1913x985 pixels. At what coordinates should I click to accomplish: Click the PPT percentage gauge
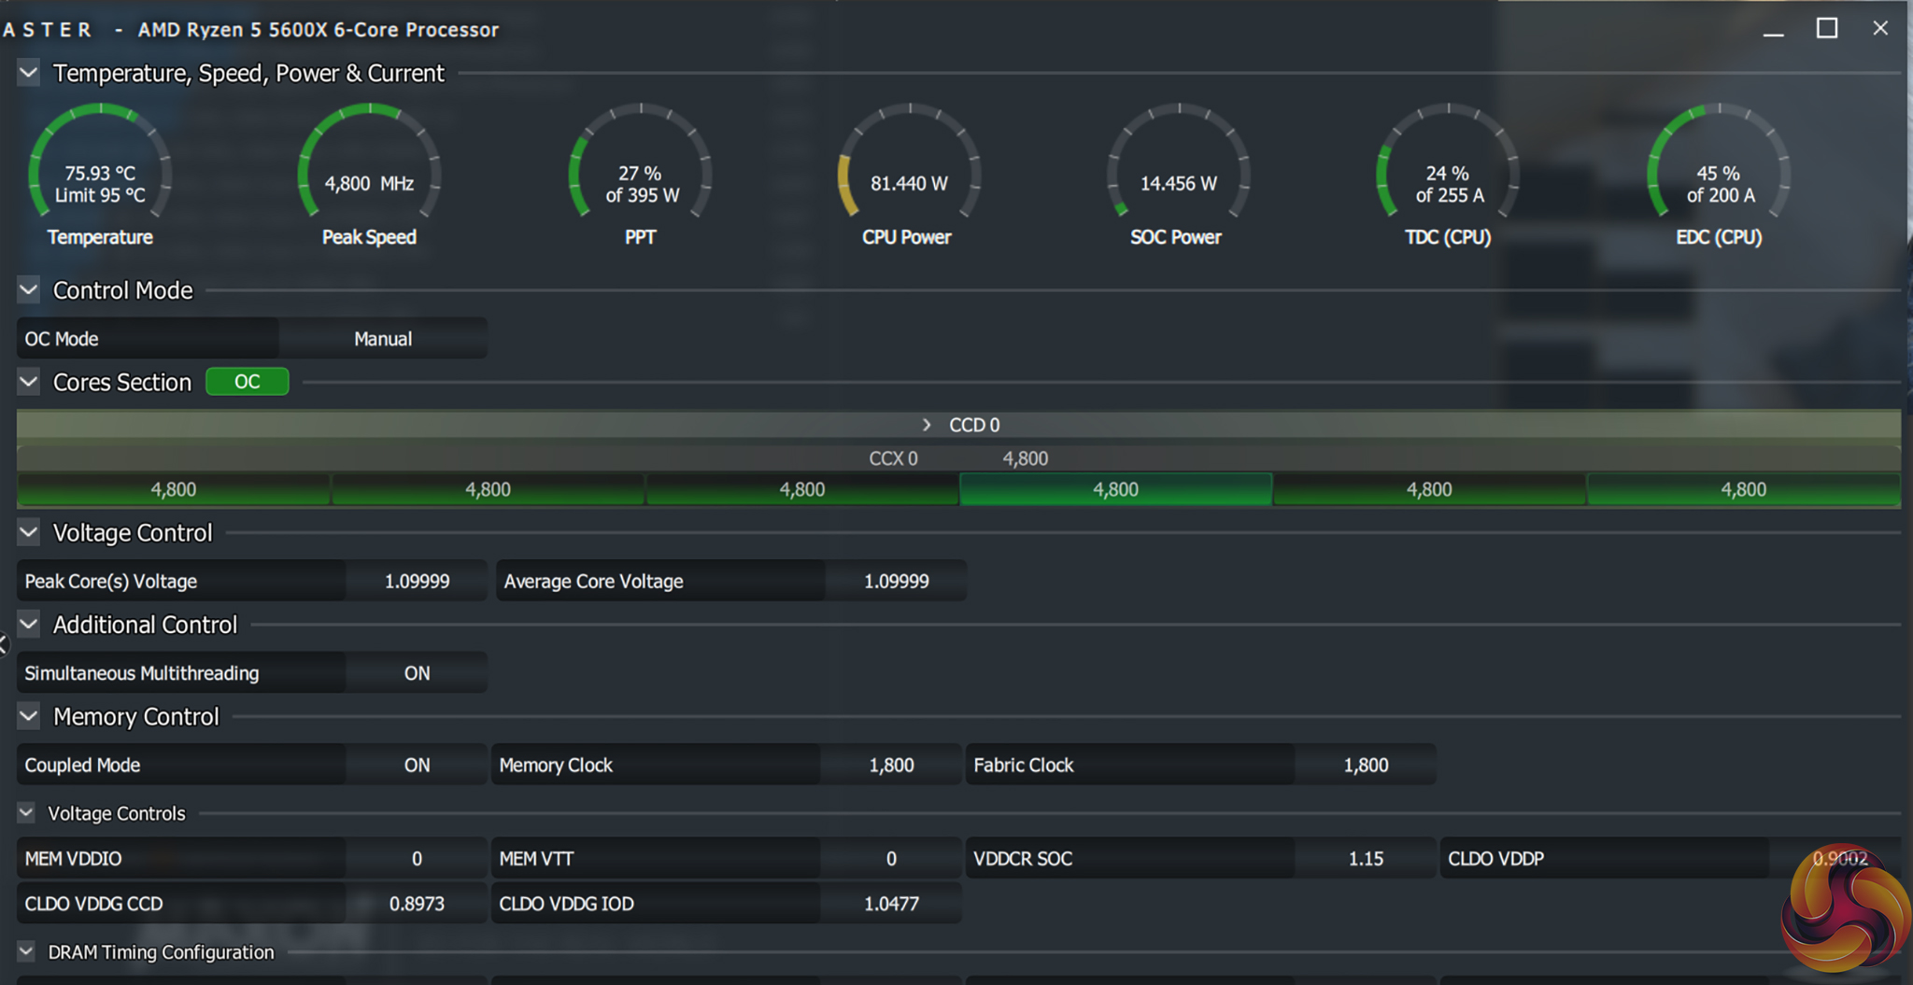pos(640,168)
